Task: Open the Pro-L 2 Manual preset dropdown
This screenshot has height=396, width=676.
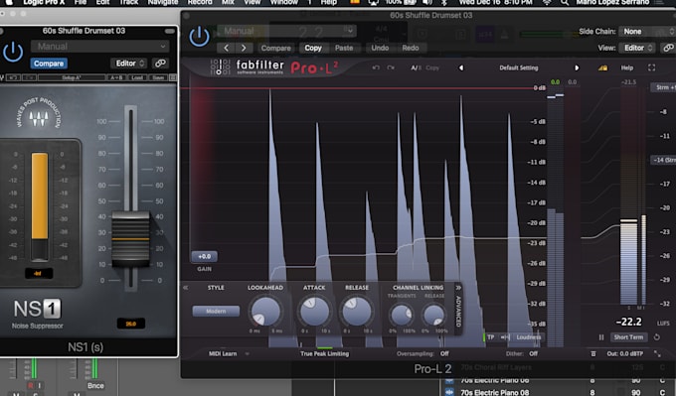Action: pyautogui.click(x=286, y=31)
